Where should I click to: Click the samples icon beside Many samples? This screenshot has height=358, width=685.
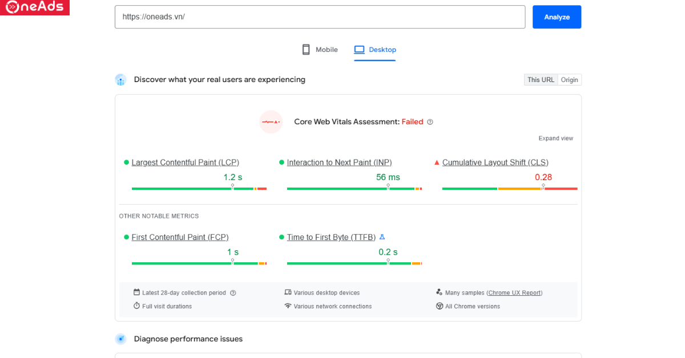click(440, 292)
